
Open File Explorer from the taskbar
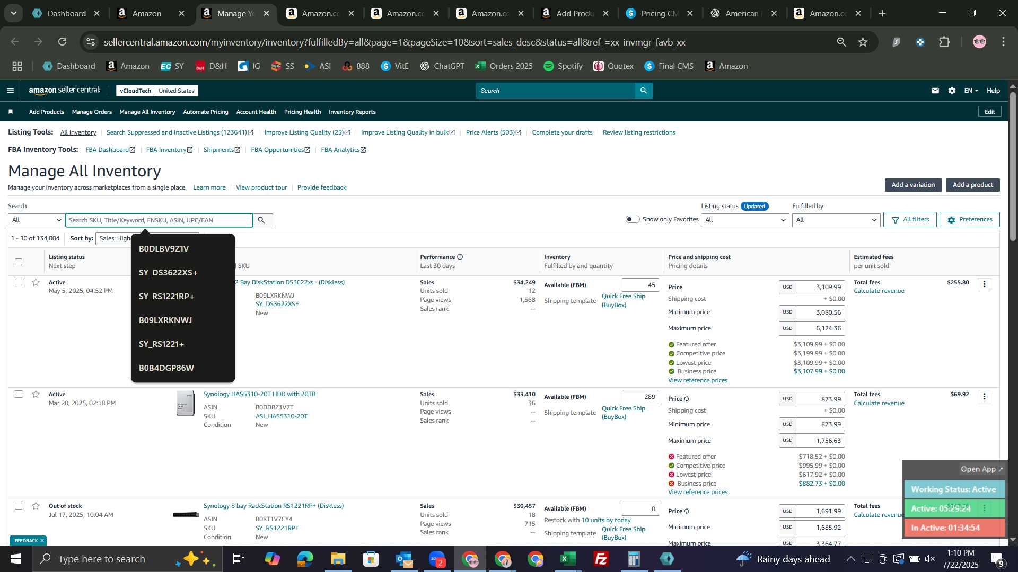(338, 559)
